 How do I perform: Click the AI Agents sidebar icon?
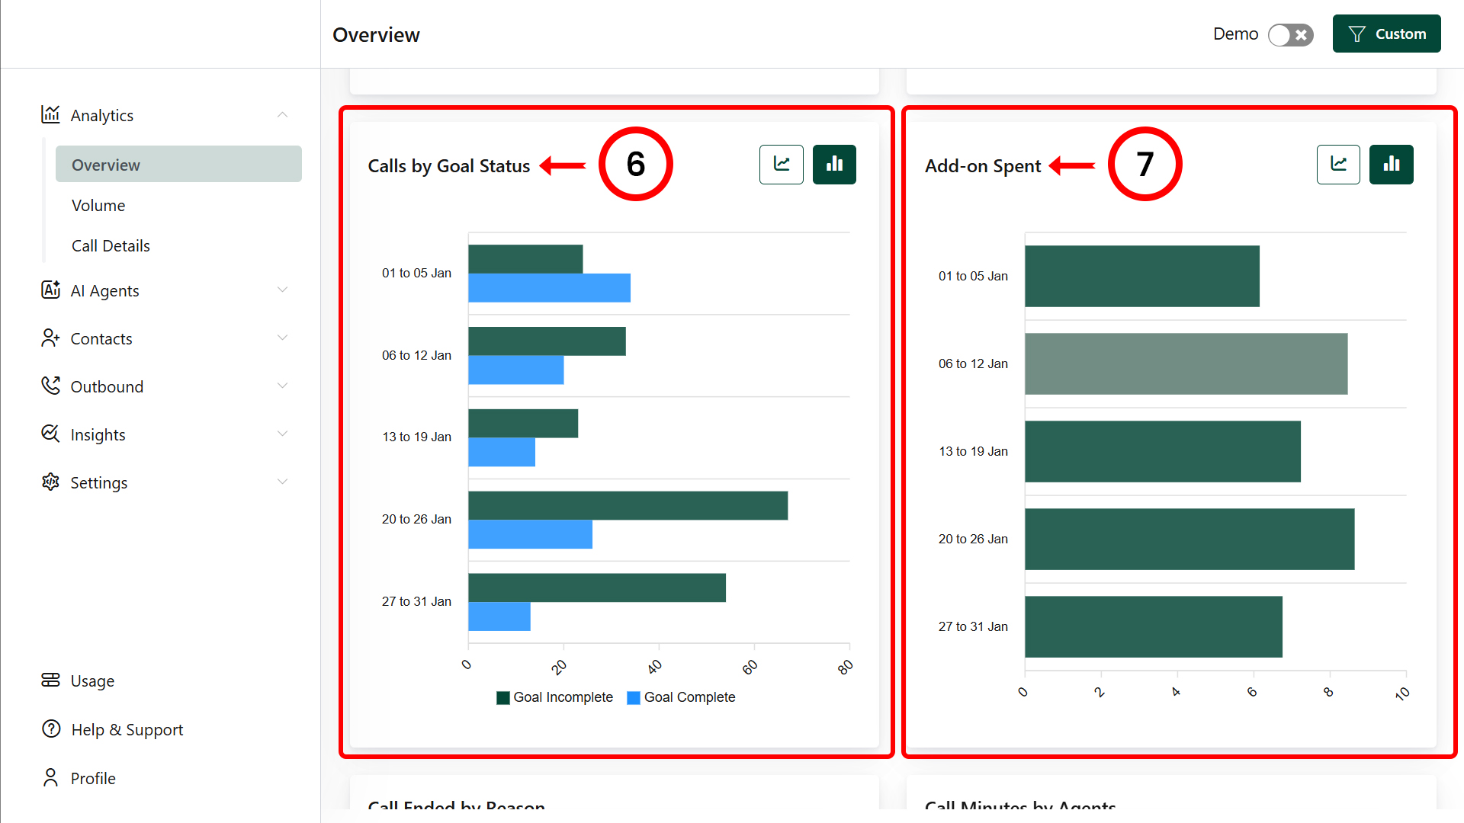[x=50, y=290]
